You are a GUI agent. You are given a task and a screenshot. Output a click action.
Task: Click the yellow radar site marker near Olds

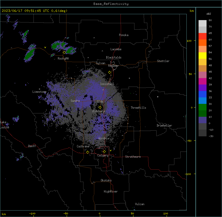click(100, 107)
